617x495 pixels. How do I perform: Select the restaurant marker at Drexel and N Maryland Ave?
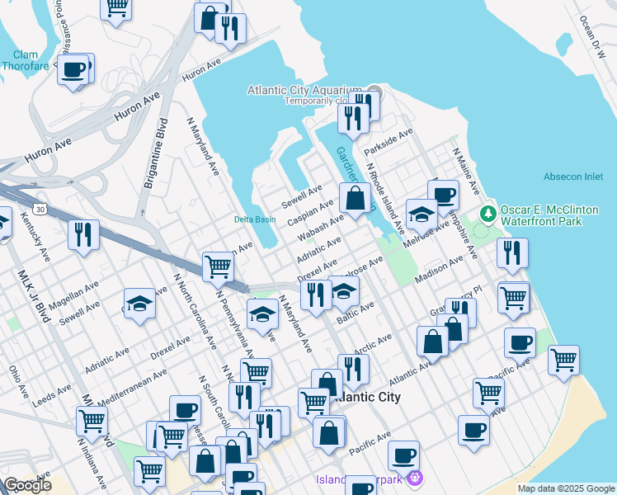pyautogui.click(x=316, y=298)
